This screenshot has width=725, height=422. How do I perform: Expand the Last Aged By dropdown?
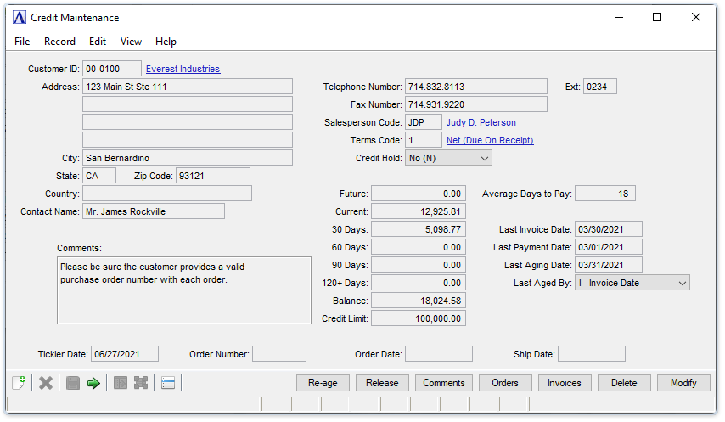click(632, 283)
